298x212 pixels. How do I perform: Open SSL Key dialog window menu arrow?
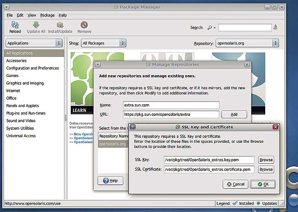tap(133, 127)
